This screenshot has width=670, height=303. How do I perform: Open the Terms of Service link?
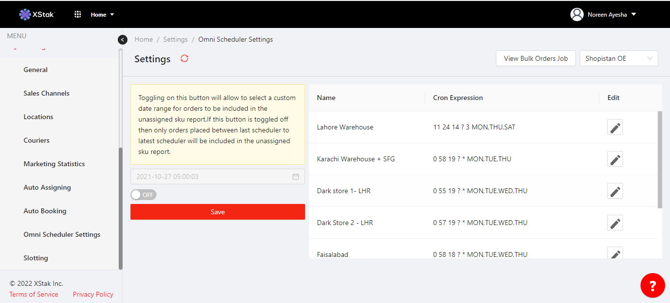[x=34, y=294]
